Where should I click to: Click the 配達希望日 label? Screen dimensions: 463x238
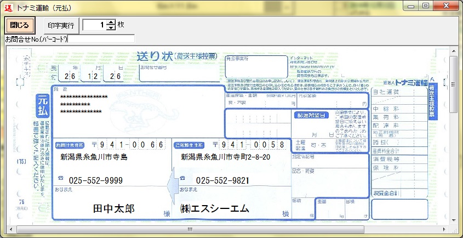point(311,116)
